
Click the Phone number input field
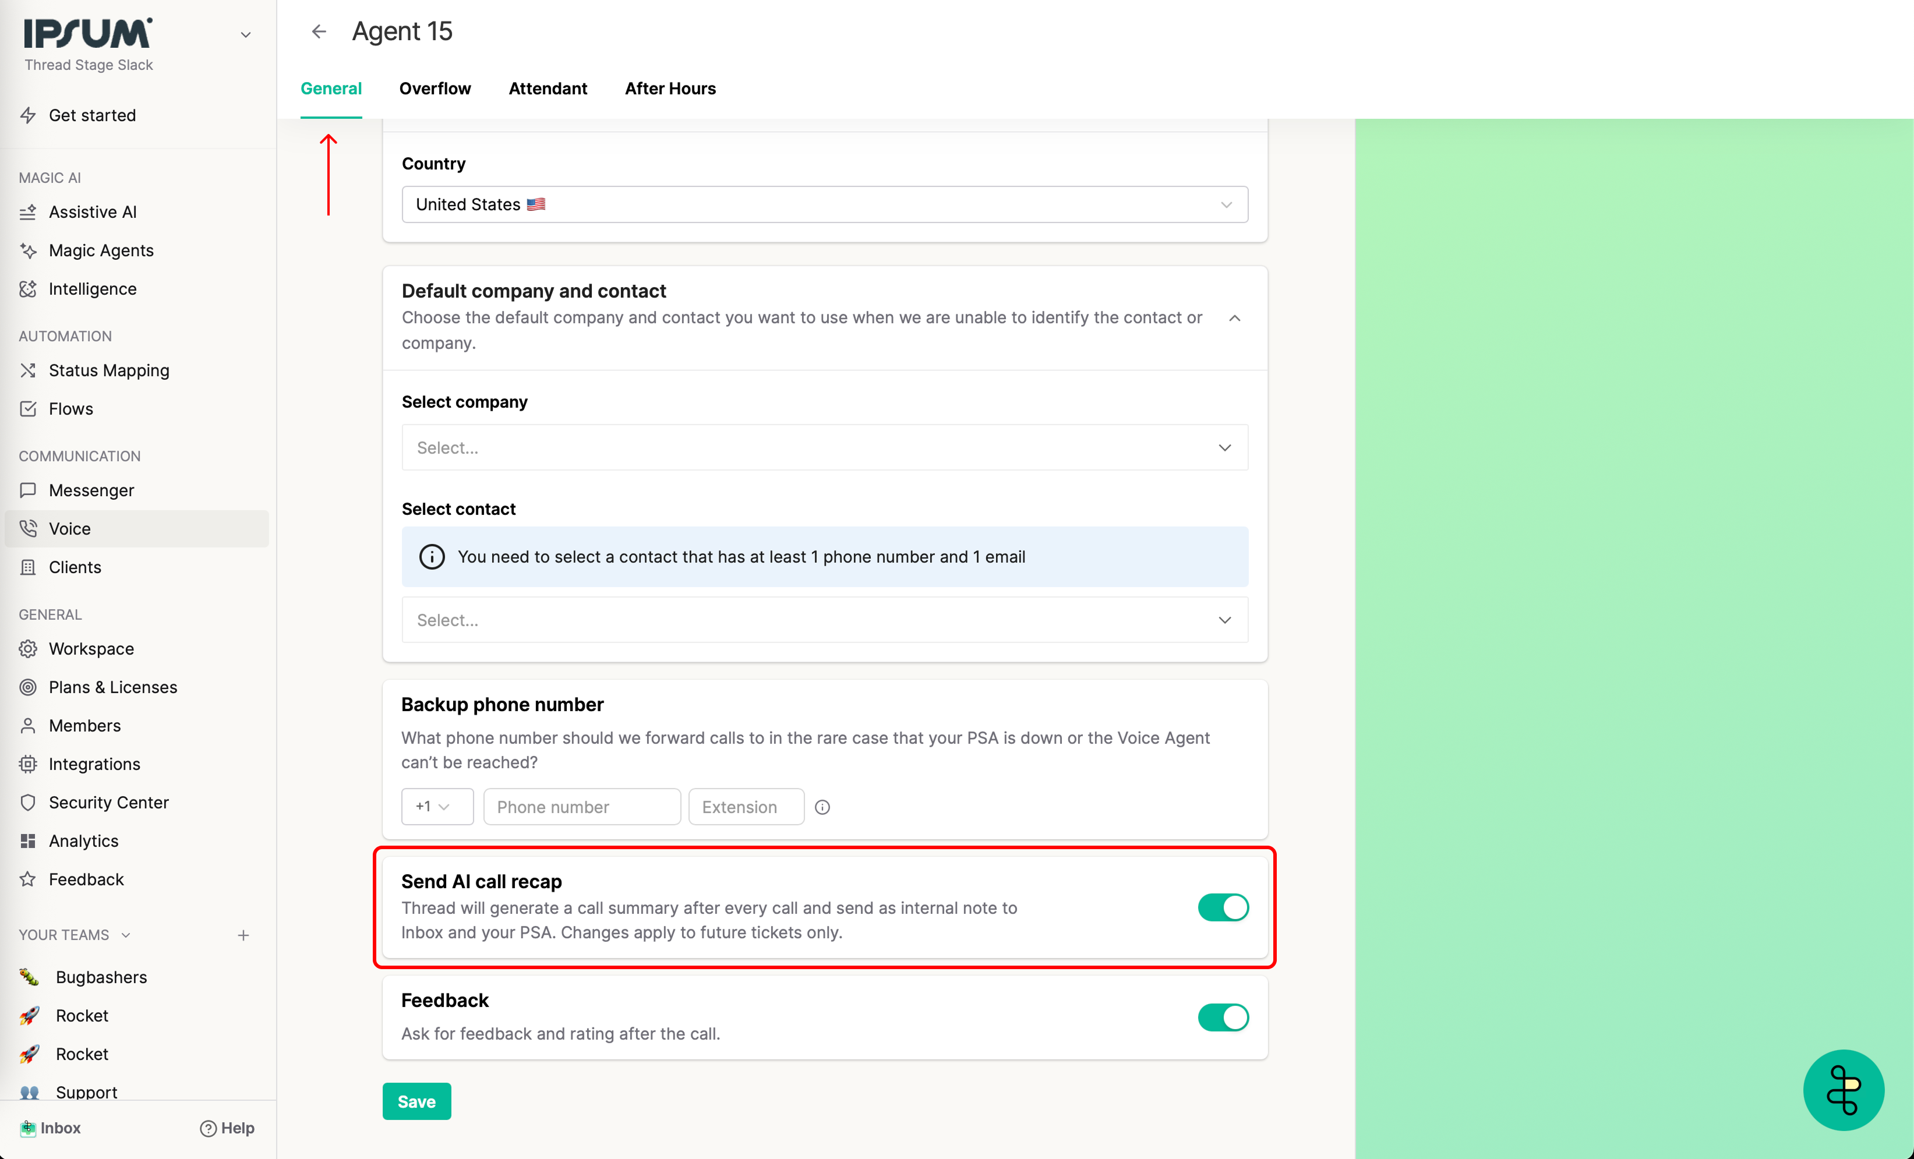582,807
